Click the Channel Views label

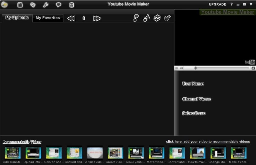coord(197,99)
